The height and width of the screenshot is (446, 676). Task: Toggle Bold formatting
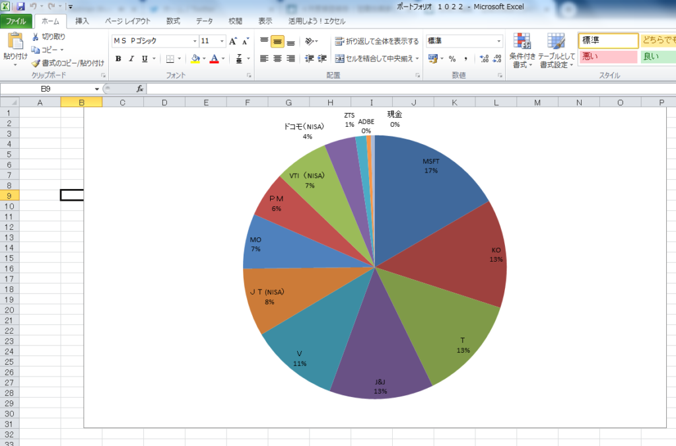point(118,59)
